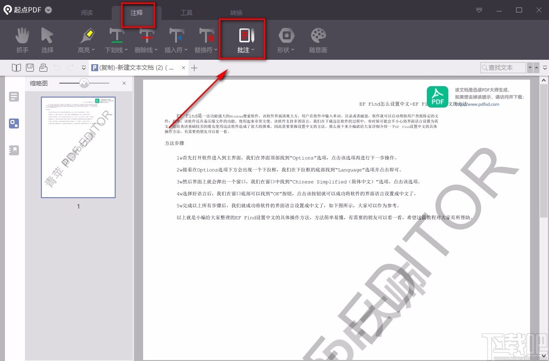Viewport: 549px width, 361px height.
Task: Click the 起点PDF logo icon
Action: [x=7, y=10]
